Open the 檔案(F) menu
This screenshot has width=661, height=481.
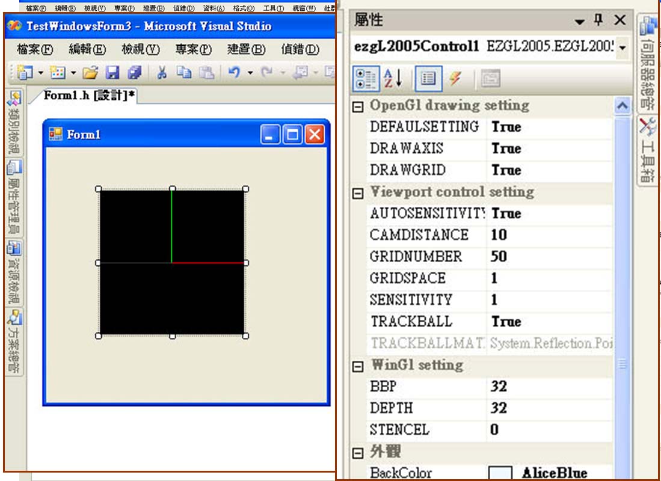(35, 49)
